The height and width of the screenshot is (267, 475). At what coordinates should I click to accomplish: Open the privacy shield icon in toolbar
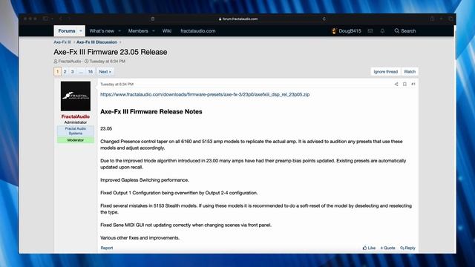point(153,19)
